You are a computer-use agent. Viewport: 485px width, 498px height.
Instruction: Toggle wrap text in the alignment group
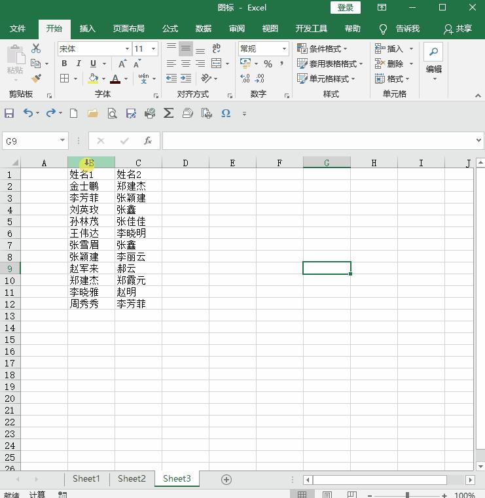(216, 48)
